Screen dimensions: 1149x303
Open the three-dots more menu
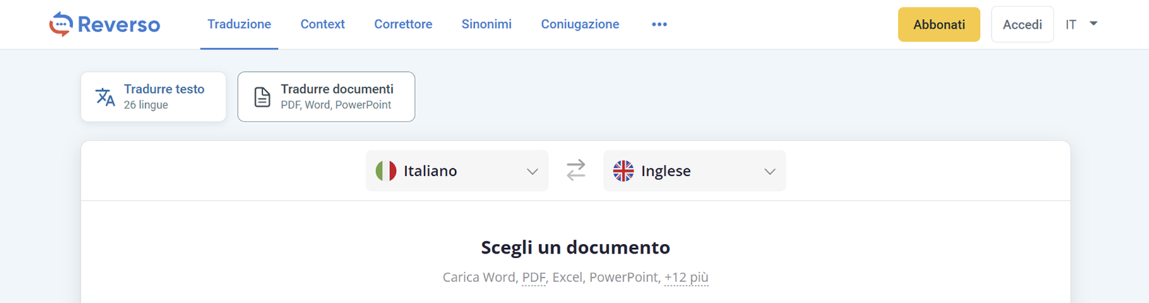coord(659,25)
